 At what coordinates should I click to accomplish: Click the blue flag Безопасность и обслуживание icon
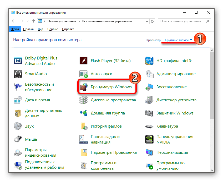(18, 87)
